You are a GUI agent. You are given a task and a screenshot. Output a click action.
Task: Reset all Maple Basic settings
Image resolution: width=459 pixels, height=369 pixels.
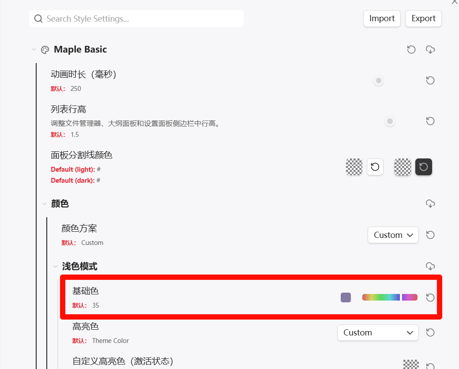point(411,49)
